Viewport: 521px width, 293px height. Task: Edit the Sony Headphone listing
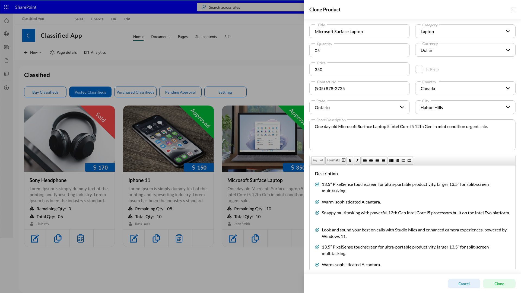coord(35,238)
